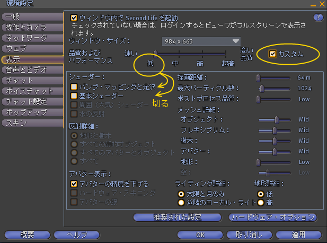Click the question mark help icon

coord(318,18)
